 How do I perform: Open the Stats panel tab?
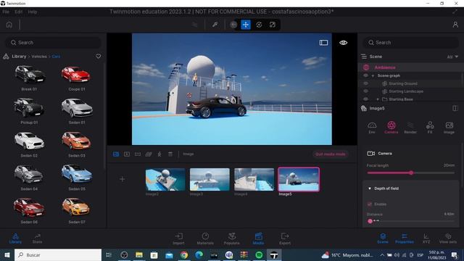click(x=37, y=239)
